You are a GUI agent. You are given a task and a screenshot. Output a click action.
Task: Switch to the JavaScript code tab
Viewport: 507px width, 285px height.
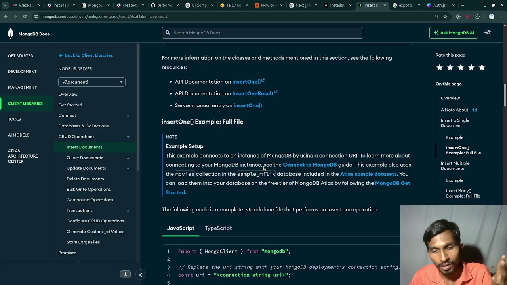point(181,228)
